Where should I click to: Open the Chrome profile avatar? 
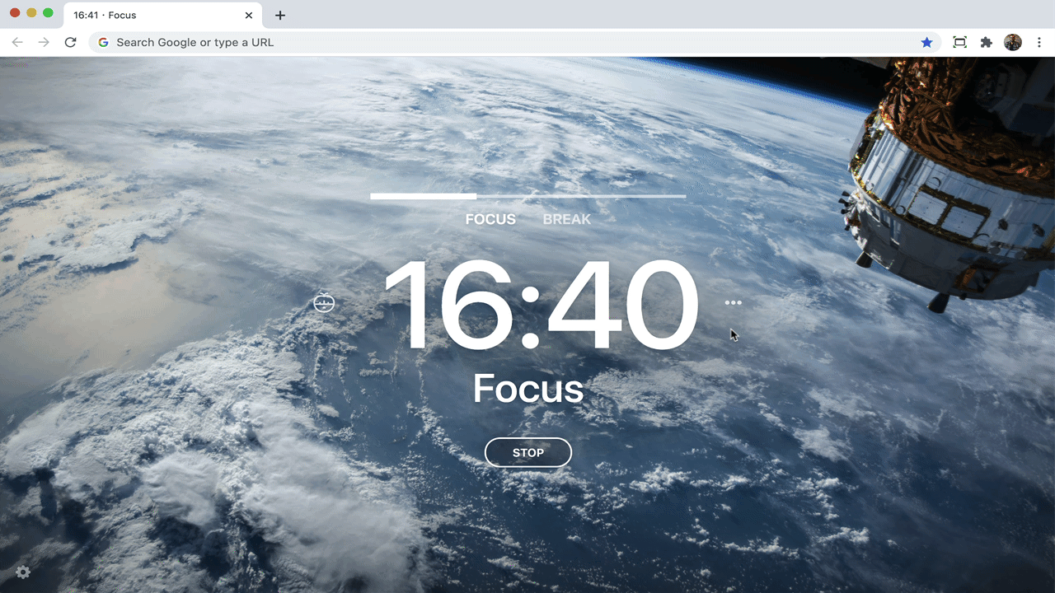(1013, 42)
